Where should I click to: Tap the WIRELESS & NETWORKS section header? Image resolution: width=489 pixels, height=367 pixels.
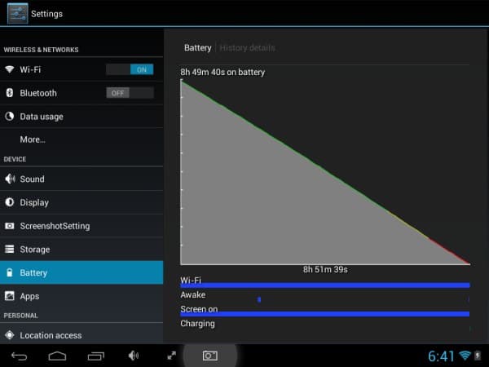[41, 50]
